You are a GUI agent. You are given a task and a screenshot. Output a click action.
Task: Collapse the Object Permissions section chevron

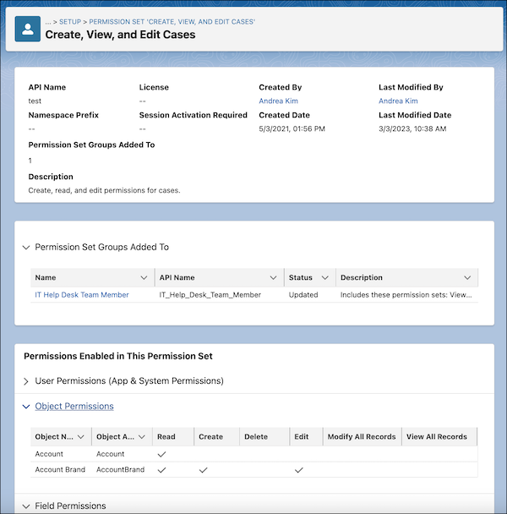pos(26,407)
